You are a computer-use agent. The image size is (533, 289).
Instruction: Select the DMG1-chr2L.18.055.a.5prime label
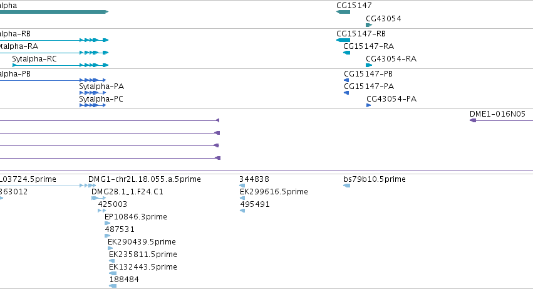[145, 179]
